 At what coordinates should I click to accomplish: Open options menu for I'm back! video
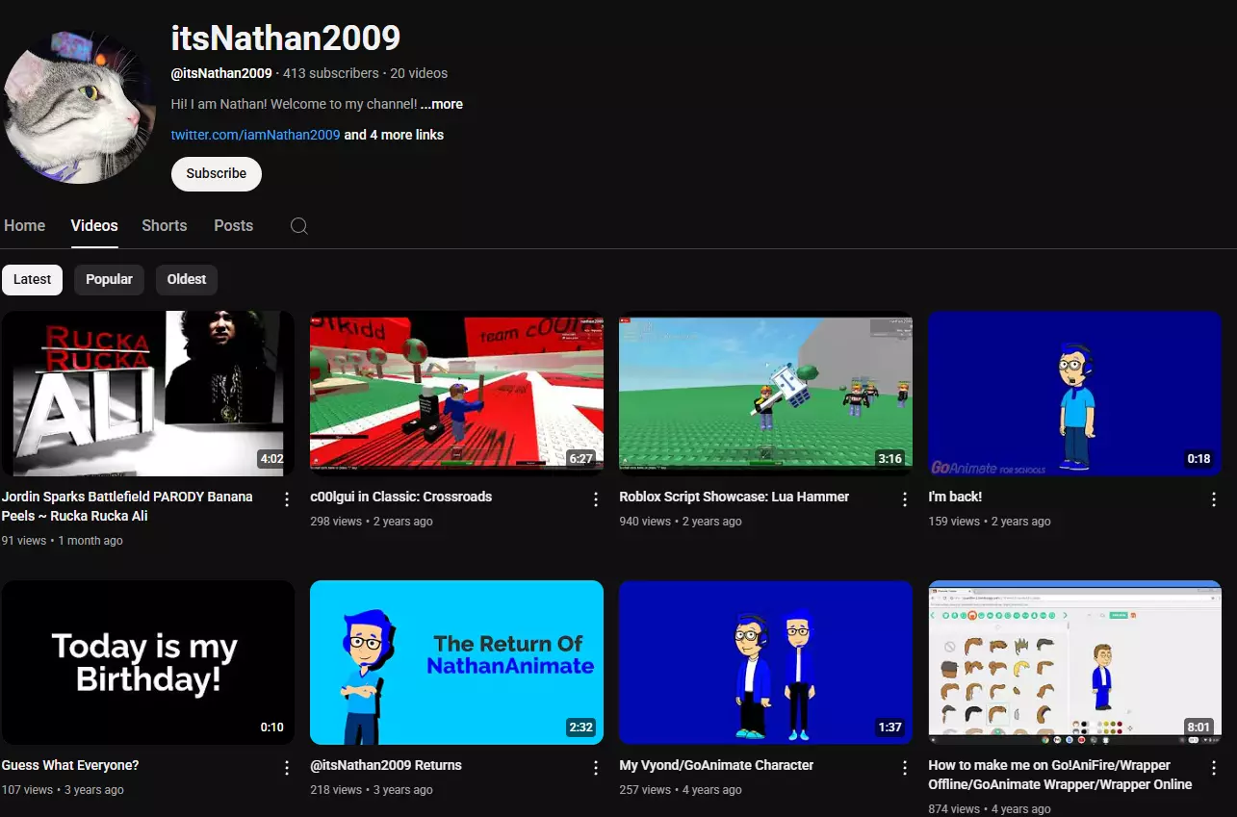[x=1214, y=498]
